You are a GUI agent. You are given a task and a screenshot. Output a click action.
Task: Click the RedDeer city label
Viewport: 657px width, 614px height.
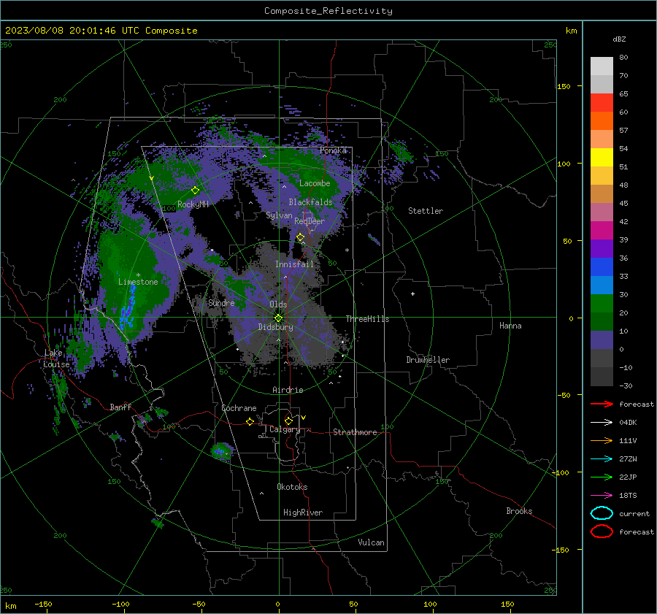pos(310,221)
